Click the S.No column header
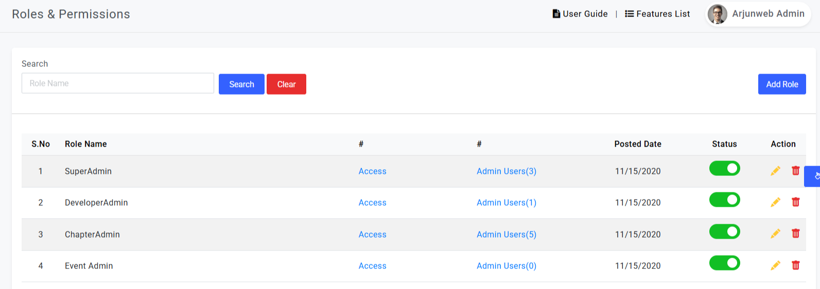The image size is (820, 289). [x=41, y=144]
